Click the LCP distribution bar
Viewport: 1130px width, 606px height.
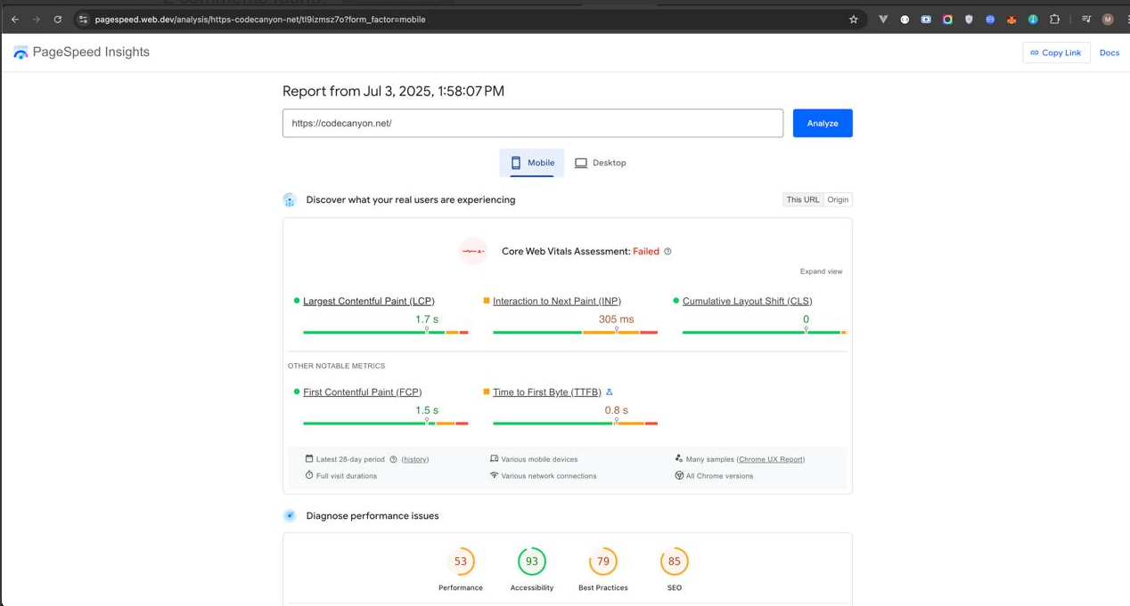tap(385, 332)
